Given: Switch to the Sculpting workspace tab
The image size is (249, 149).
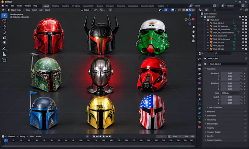Looking at the screenshot, I should click(x=66, y=6).
